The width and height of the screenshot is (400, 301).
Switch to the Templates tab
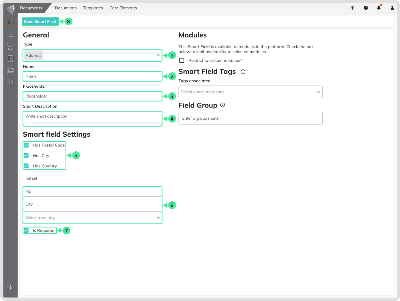[x=93, y=8]
